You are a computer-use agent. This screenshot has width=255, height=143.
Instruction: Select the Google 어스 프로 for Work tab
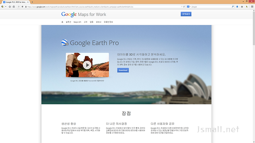coord(16,2)
